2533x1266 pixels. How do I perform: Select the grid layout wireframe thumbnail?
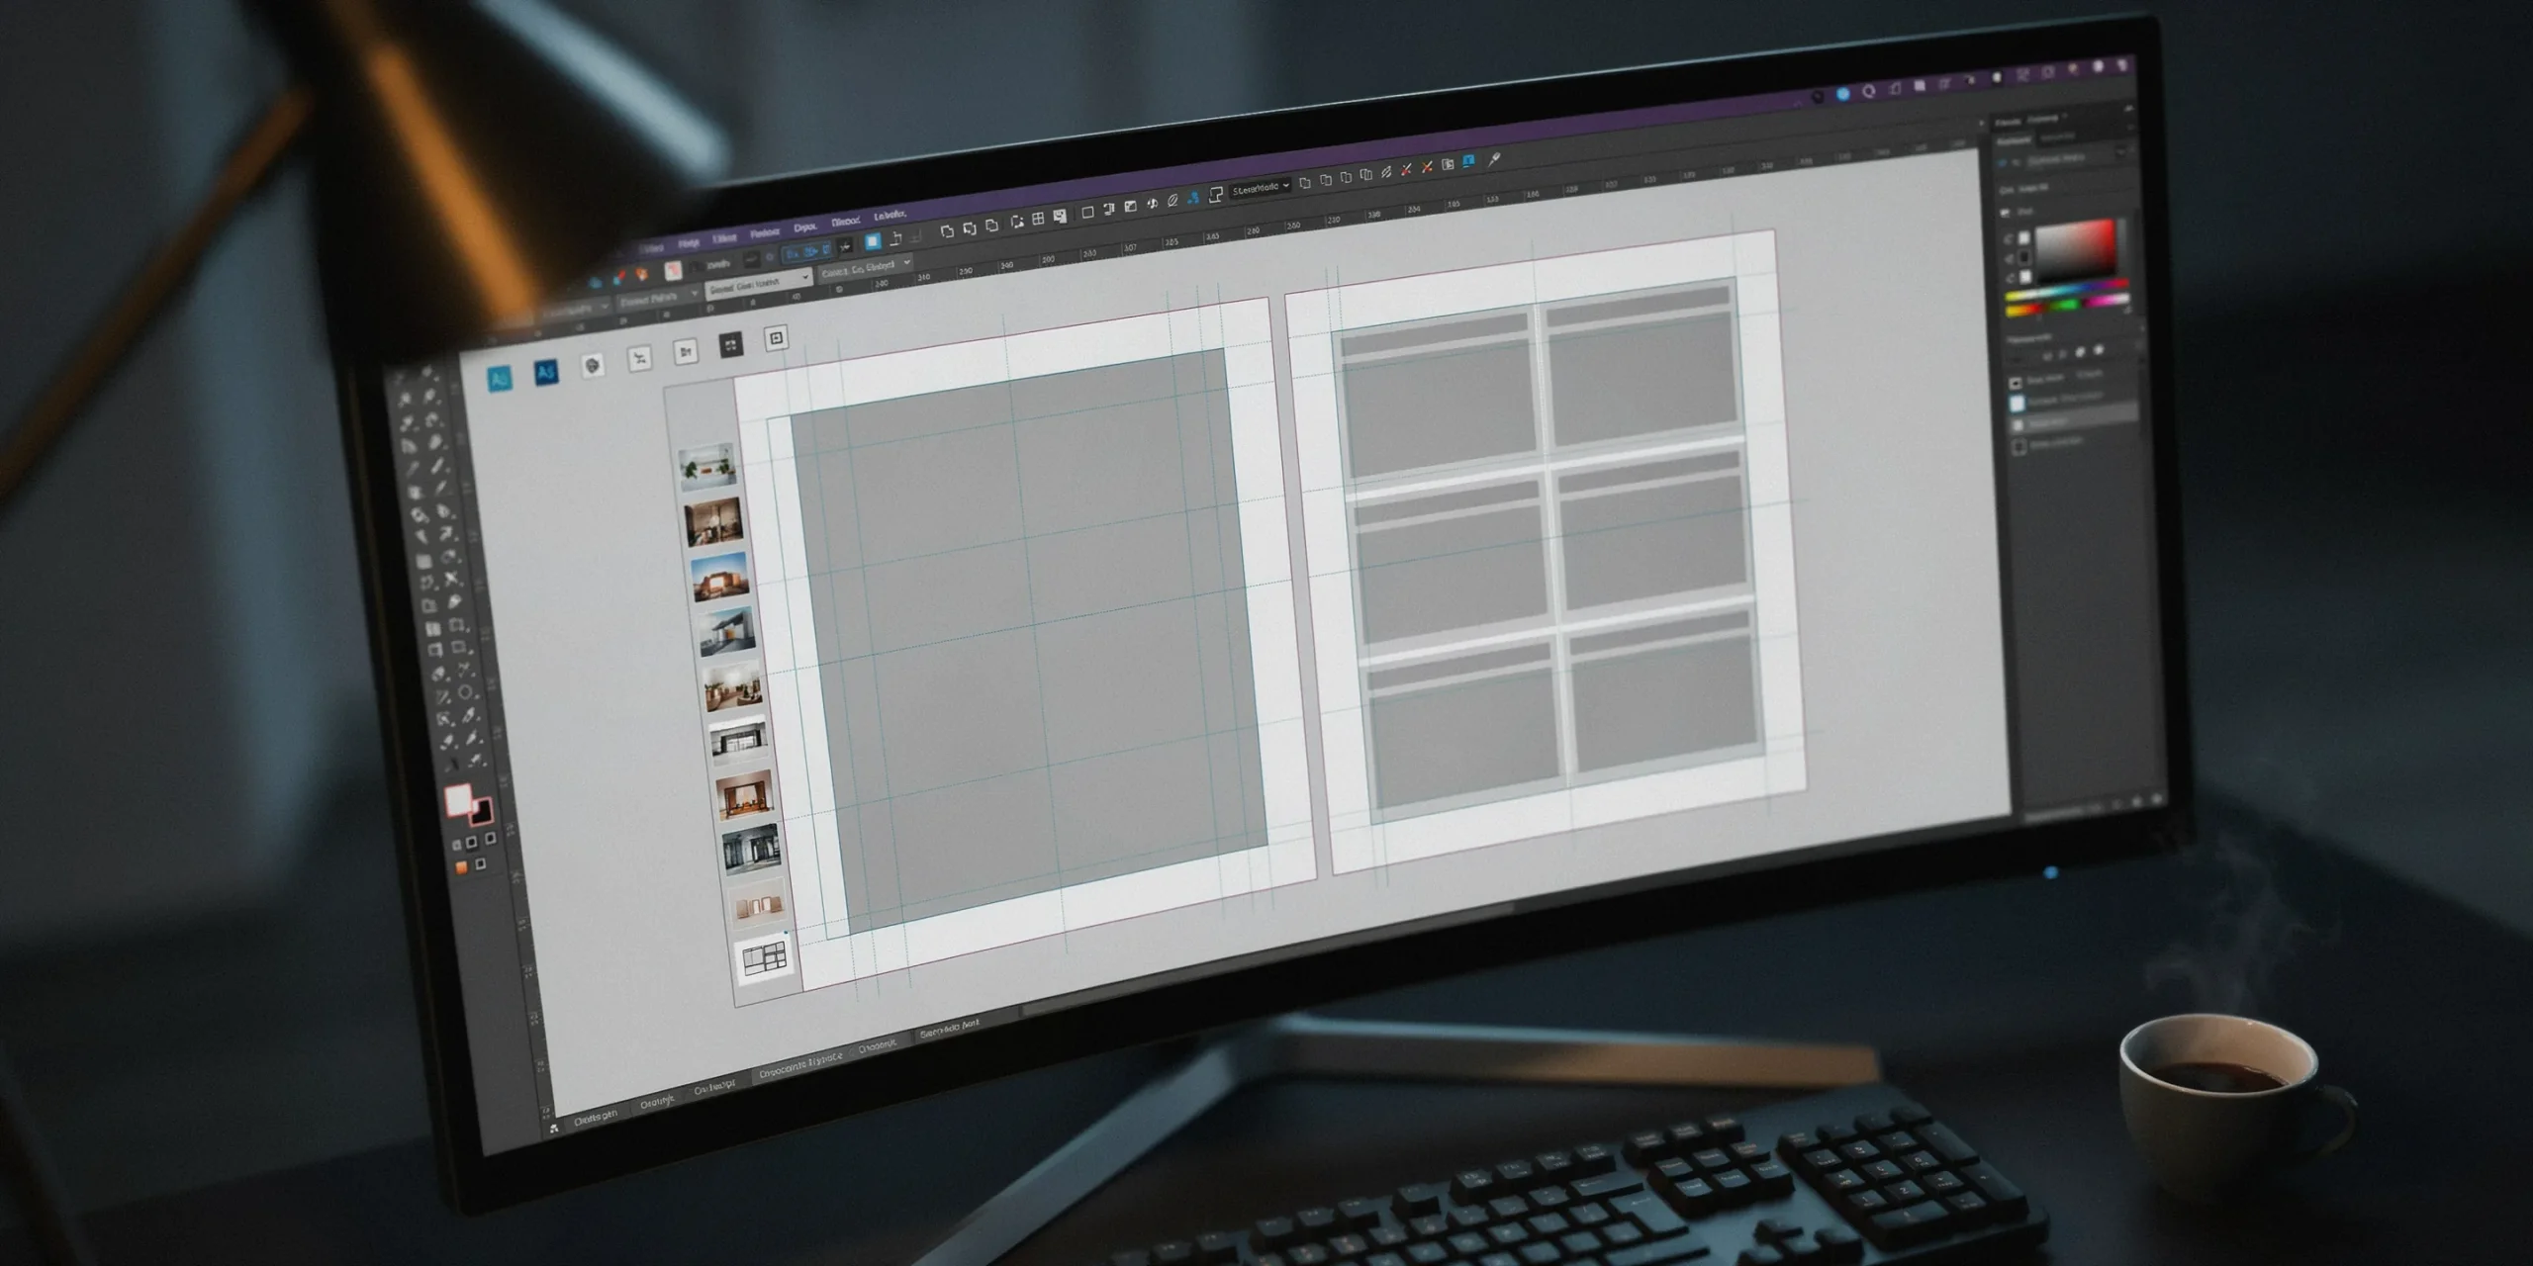[x=764, y=959]
